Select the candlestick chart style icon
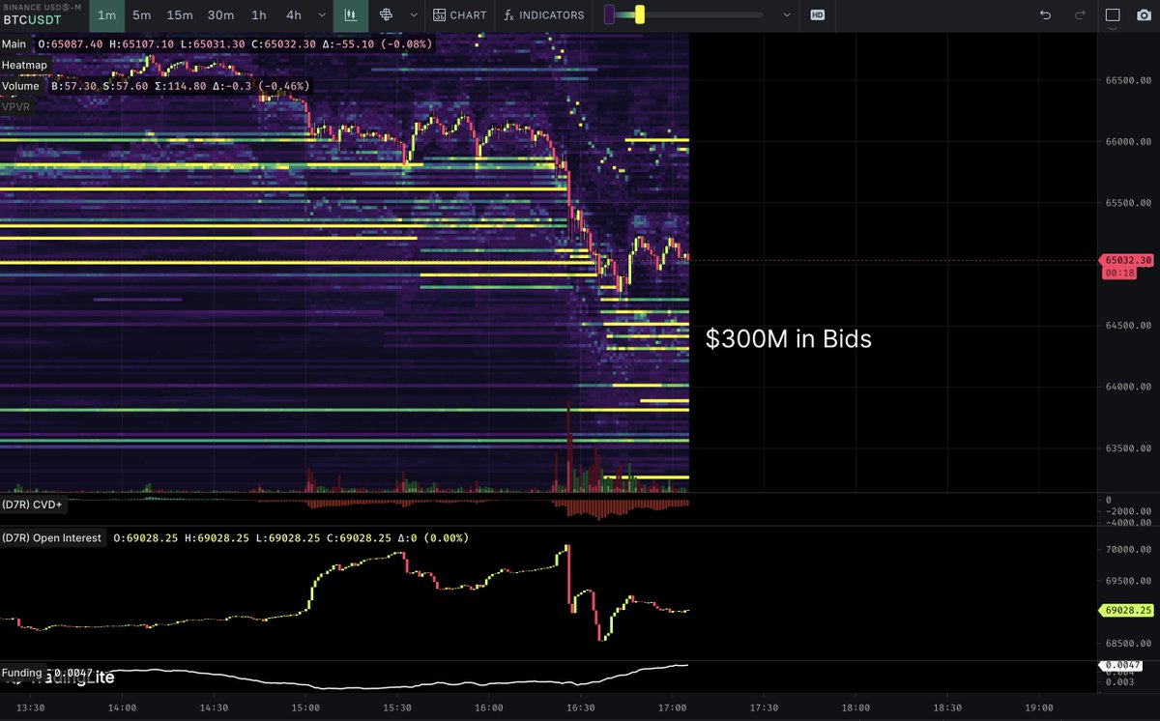Screen dimensions: 1160x721 point(351,15)
